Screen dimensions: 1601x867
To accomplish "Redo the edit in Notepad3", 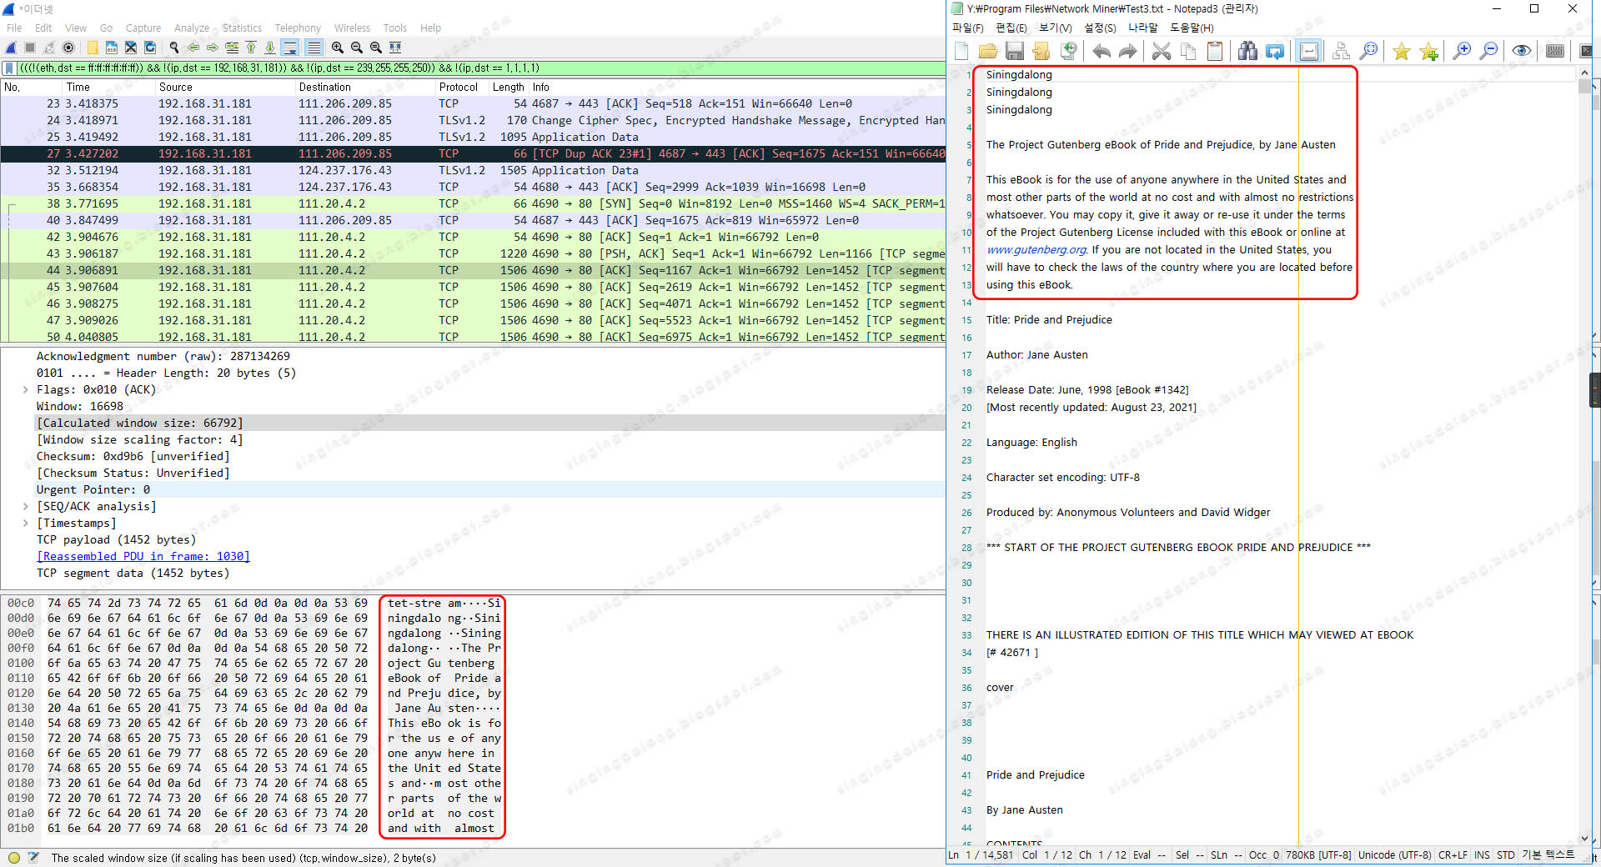I will point(1128,51).
